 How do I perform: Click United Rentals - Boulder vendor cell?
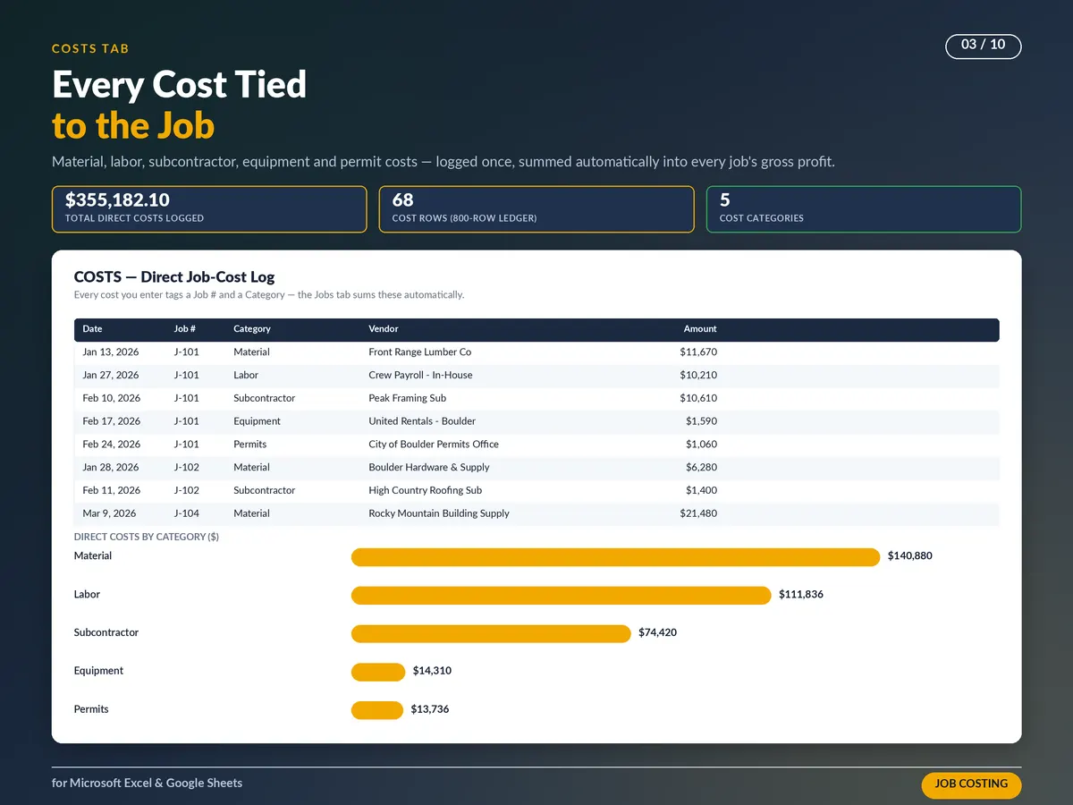coord(422,421)
